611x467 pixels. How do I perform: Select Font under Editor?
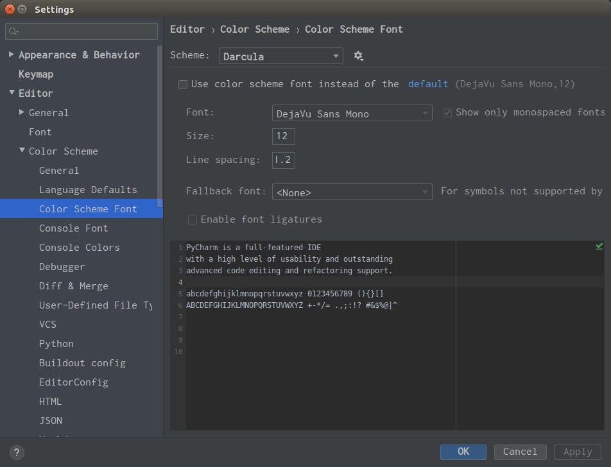(x=40, y=132)
